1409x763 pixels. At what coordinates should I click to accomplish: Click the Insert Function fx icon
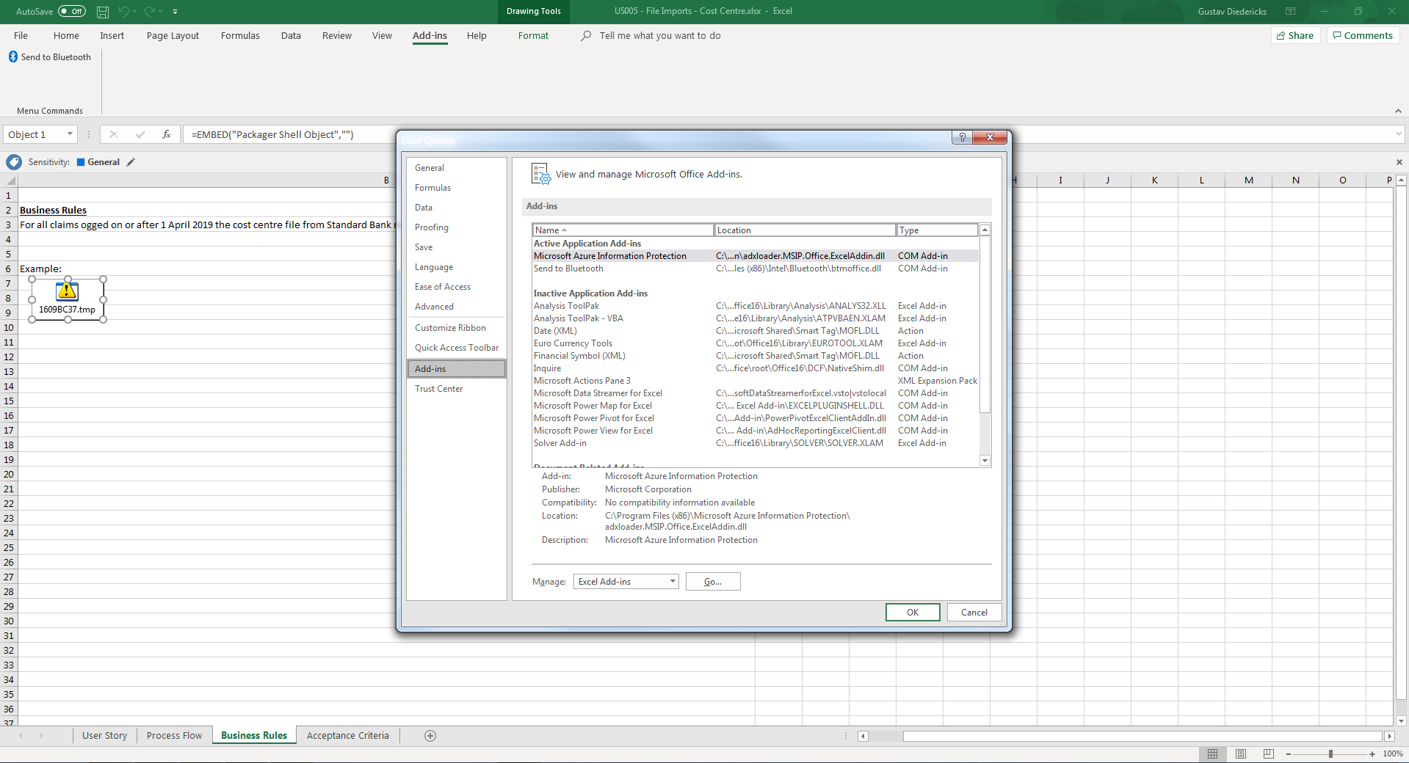167,134
